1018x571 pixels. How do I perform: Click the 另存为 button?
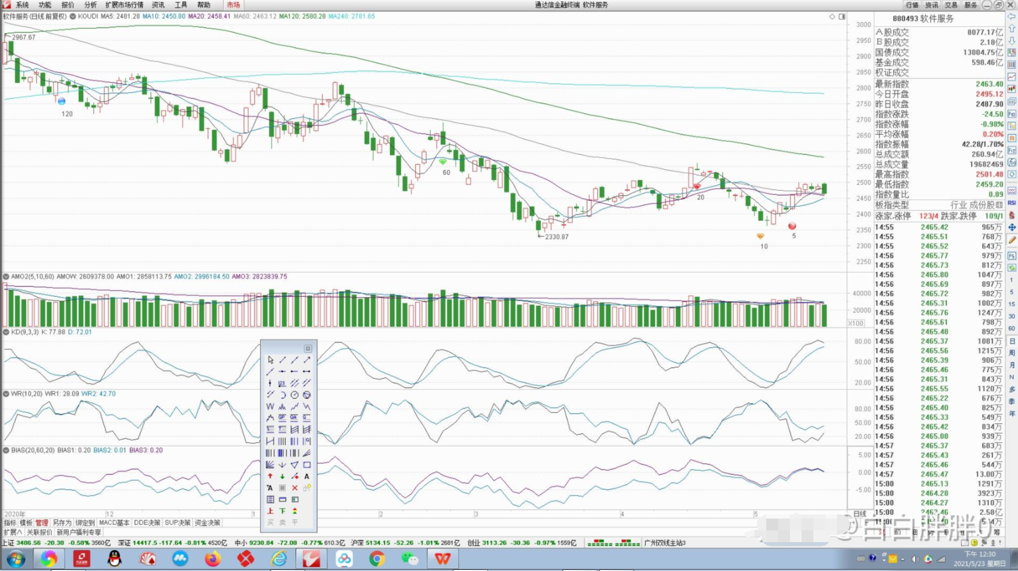pos(61,523)
